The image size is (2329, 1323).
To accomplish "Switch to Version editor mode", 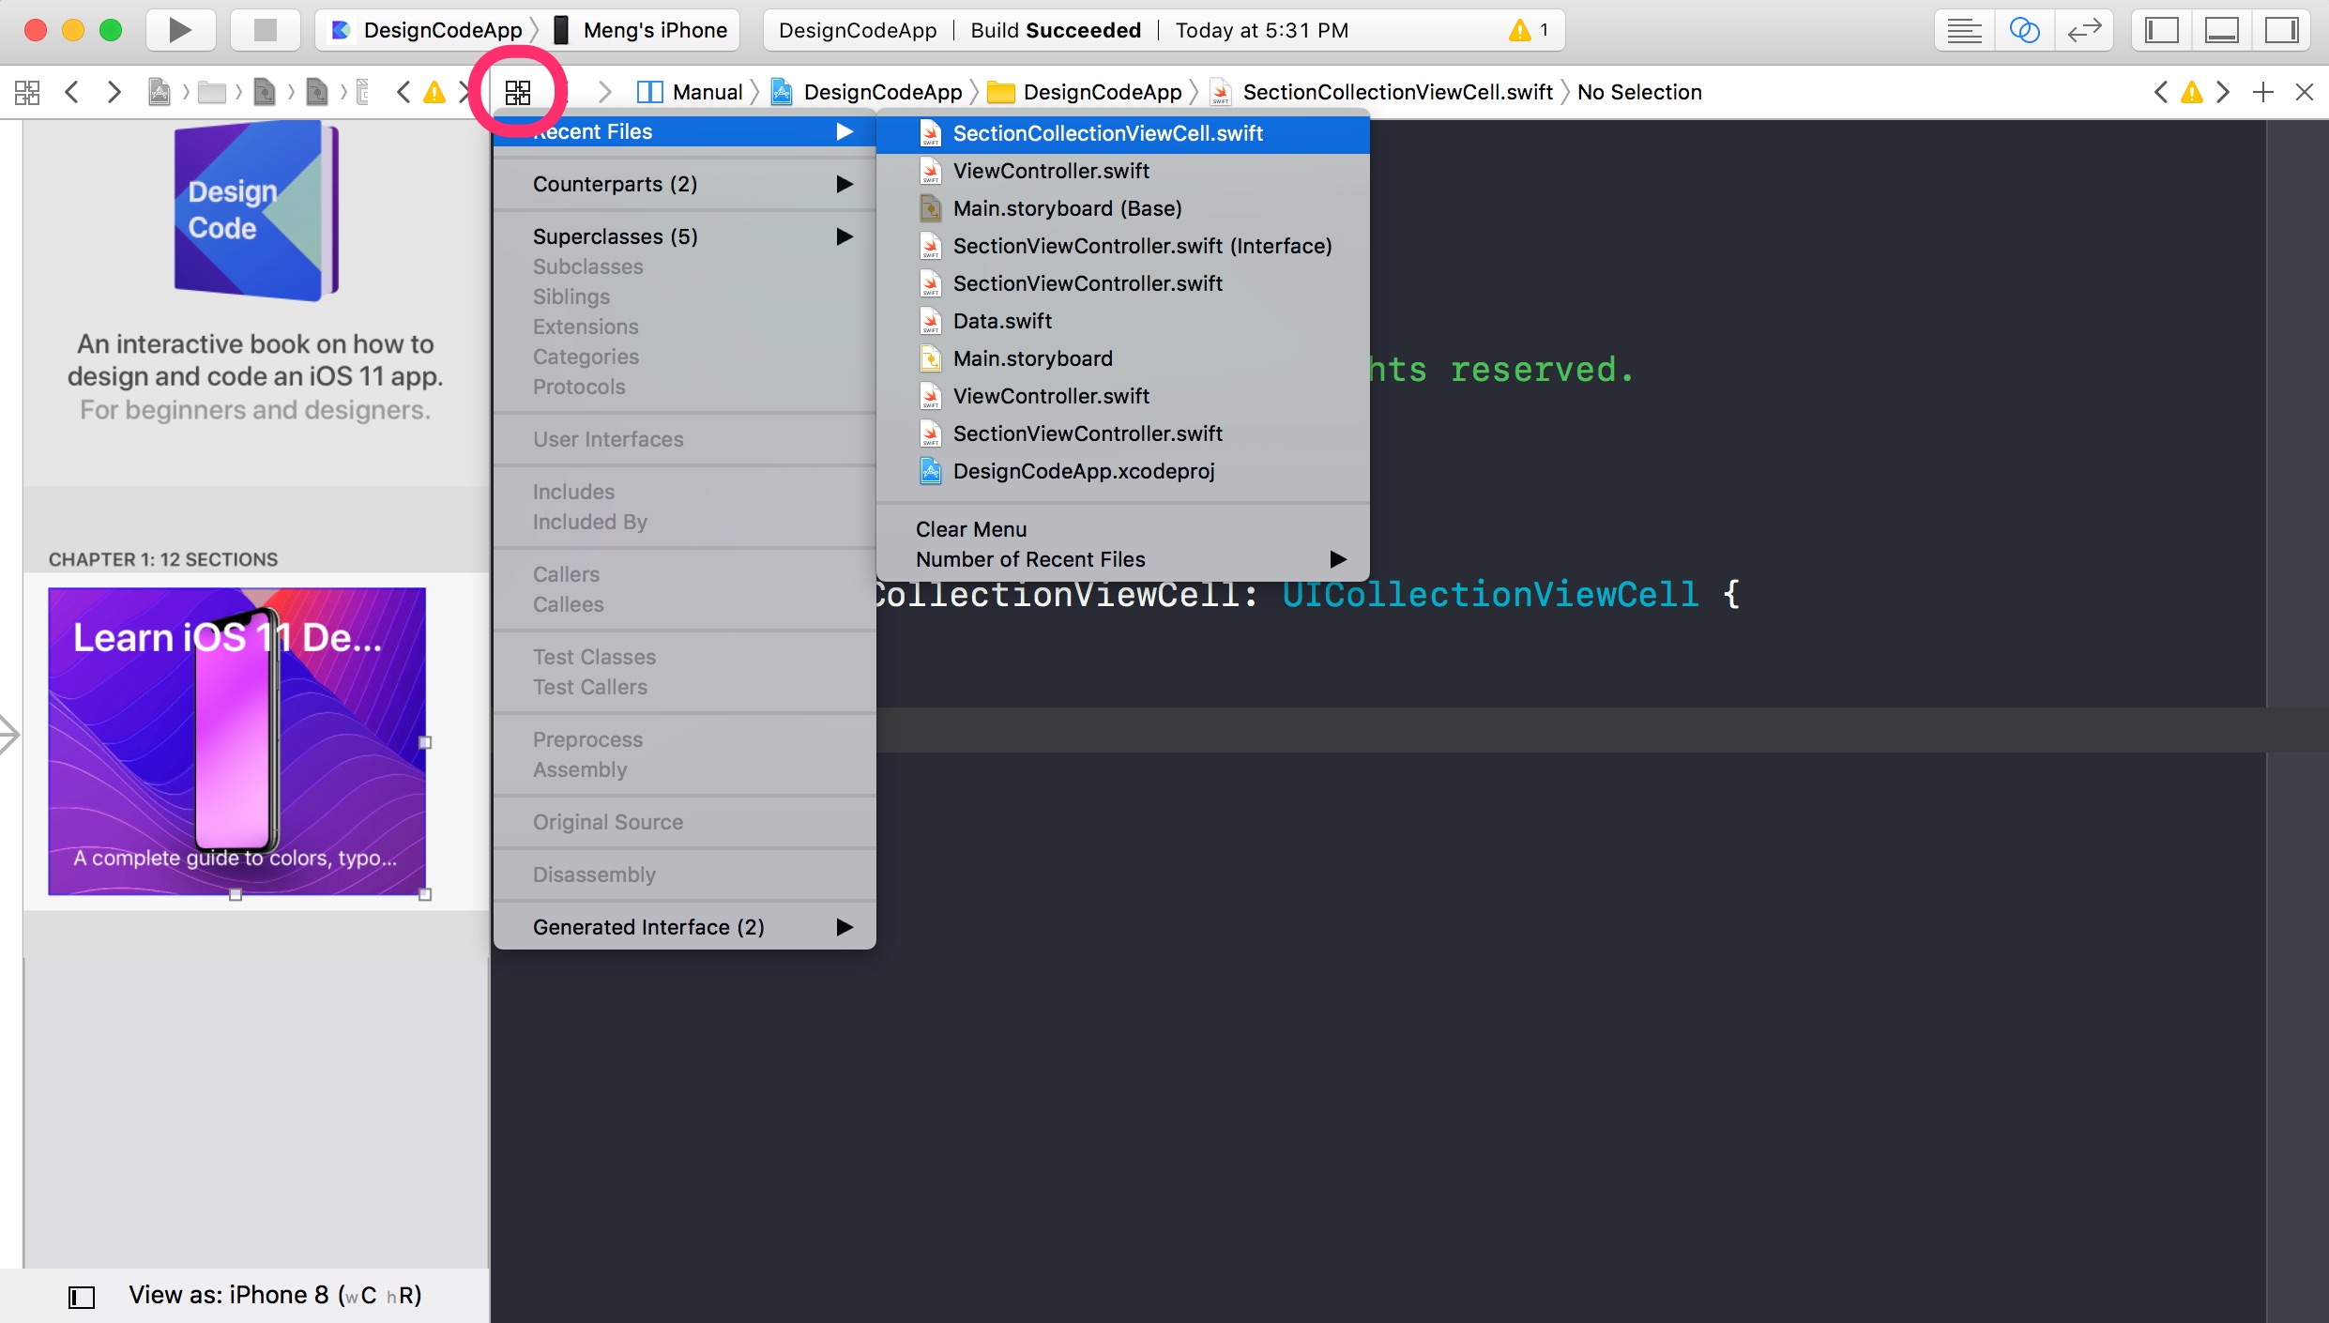I will click(2084, 30).
